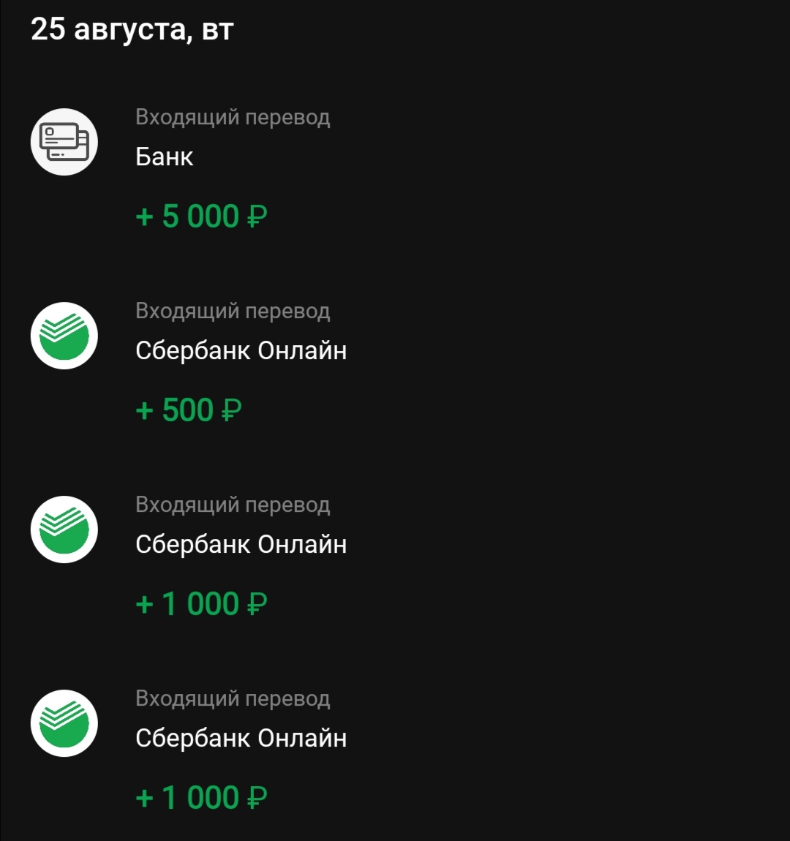Click the ruble sign after 5 000

(x=257, y=217)
